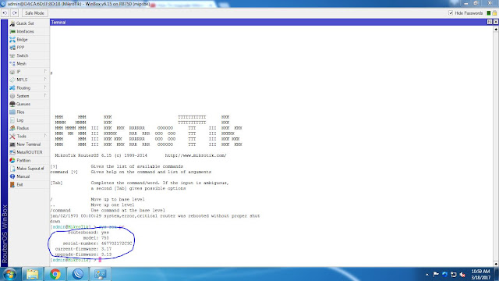
Task: Click the Redo arrow in WinBox toolbar
Action: coord(15,13)
